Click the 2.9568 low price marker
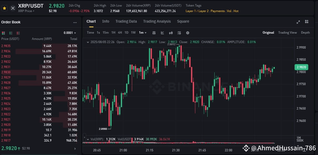 [x=103, y=129]
